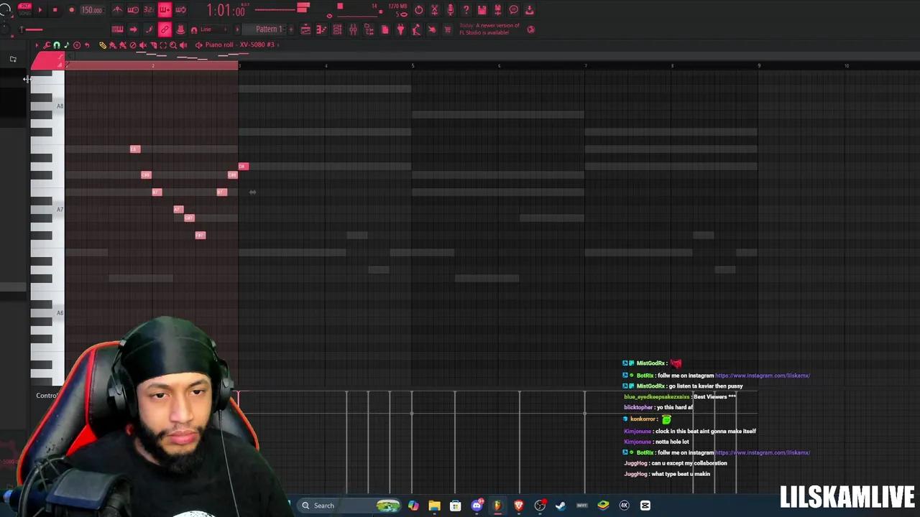Open the Mixer view icon
Image resolution: width=920 pixels, height=517 pixels.
(353, 29)
